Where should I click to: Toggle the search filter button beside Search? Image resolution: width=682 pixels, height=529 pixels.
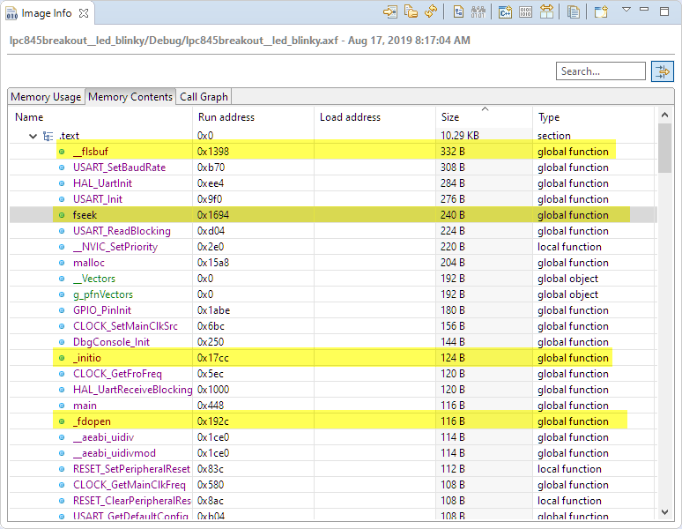point(662,71)
